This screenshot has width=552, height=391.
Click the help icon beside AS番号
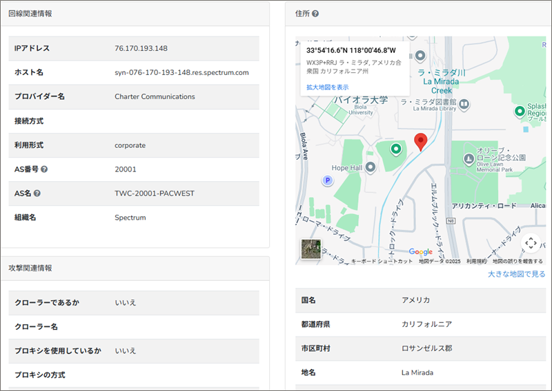(x=44, y=169)
